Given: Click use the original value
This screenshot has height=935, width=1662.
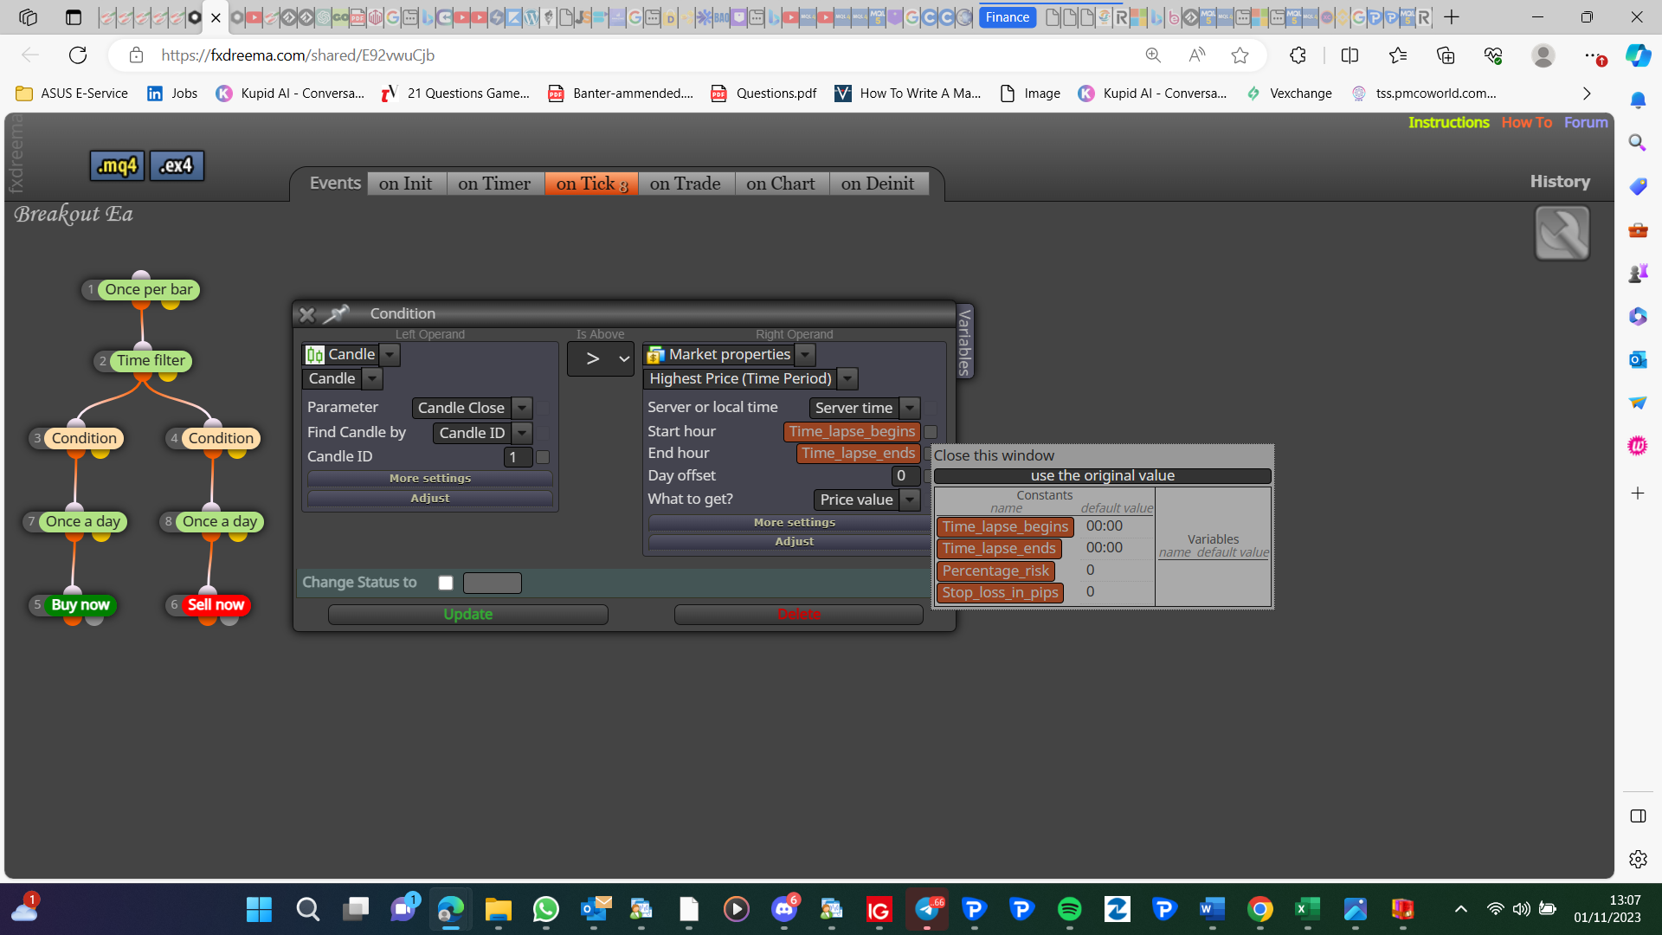Looking at the screenshot, I should (x=1102, y=476).
